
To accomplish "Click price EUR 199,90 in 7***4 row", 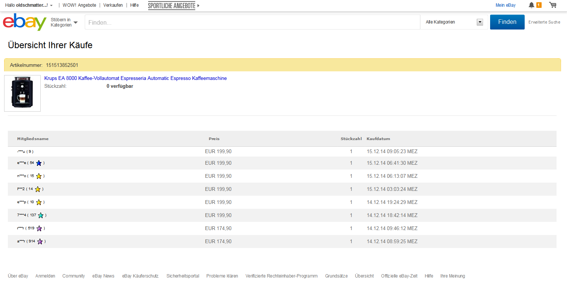I will point(218,215).
